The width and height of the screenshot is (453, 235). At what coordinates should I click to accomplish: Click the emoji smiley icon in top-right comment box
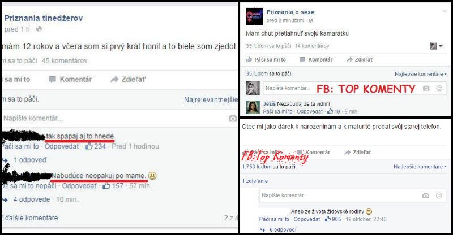(x=439, y=88)
